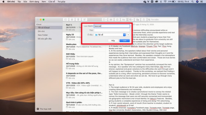Open the Ghi chú app menu
Screen dimensions: 206x115
click(x=11, y=2)
